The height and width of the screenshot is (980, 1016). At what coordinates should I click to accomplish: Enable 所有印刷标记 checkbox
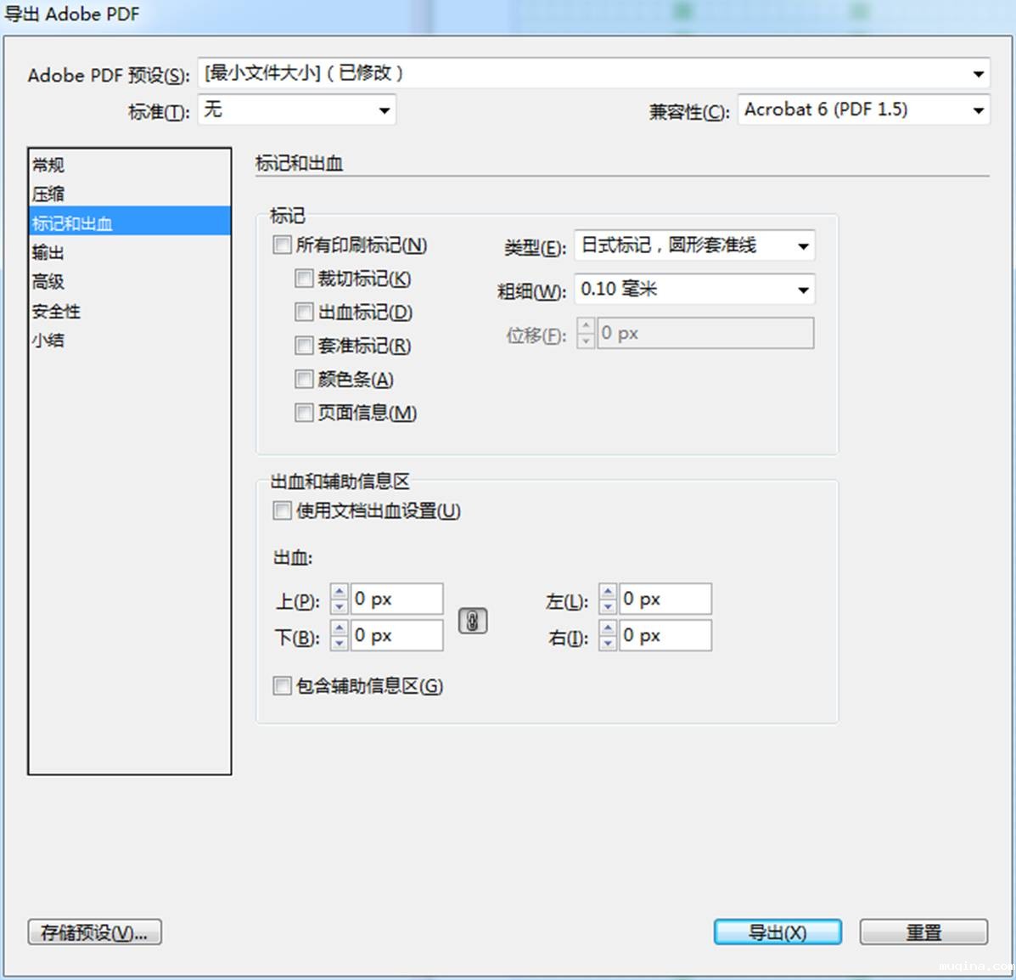(x=283, y=245)
